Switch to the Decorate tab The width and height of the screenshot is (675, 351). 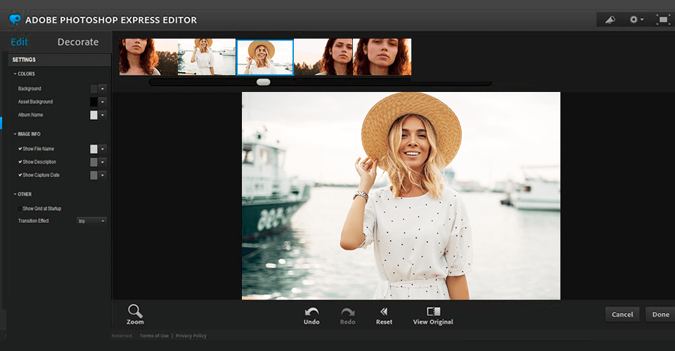point(78,41)
